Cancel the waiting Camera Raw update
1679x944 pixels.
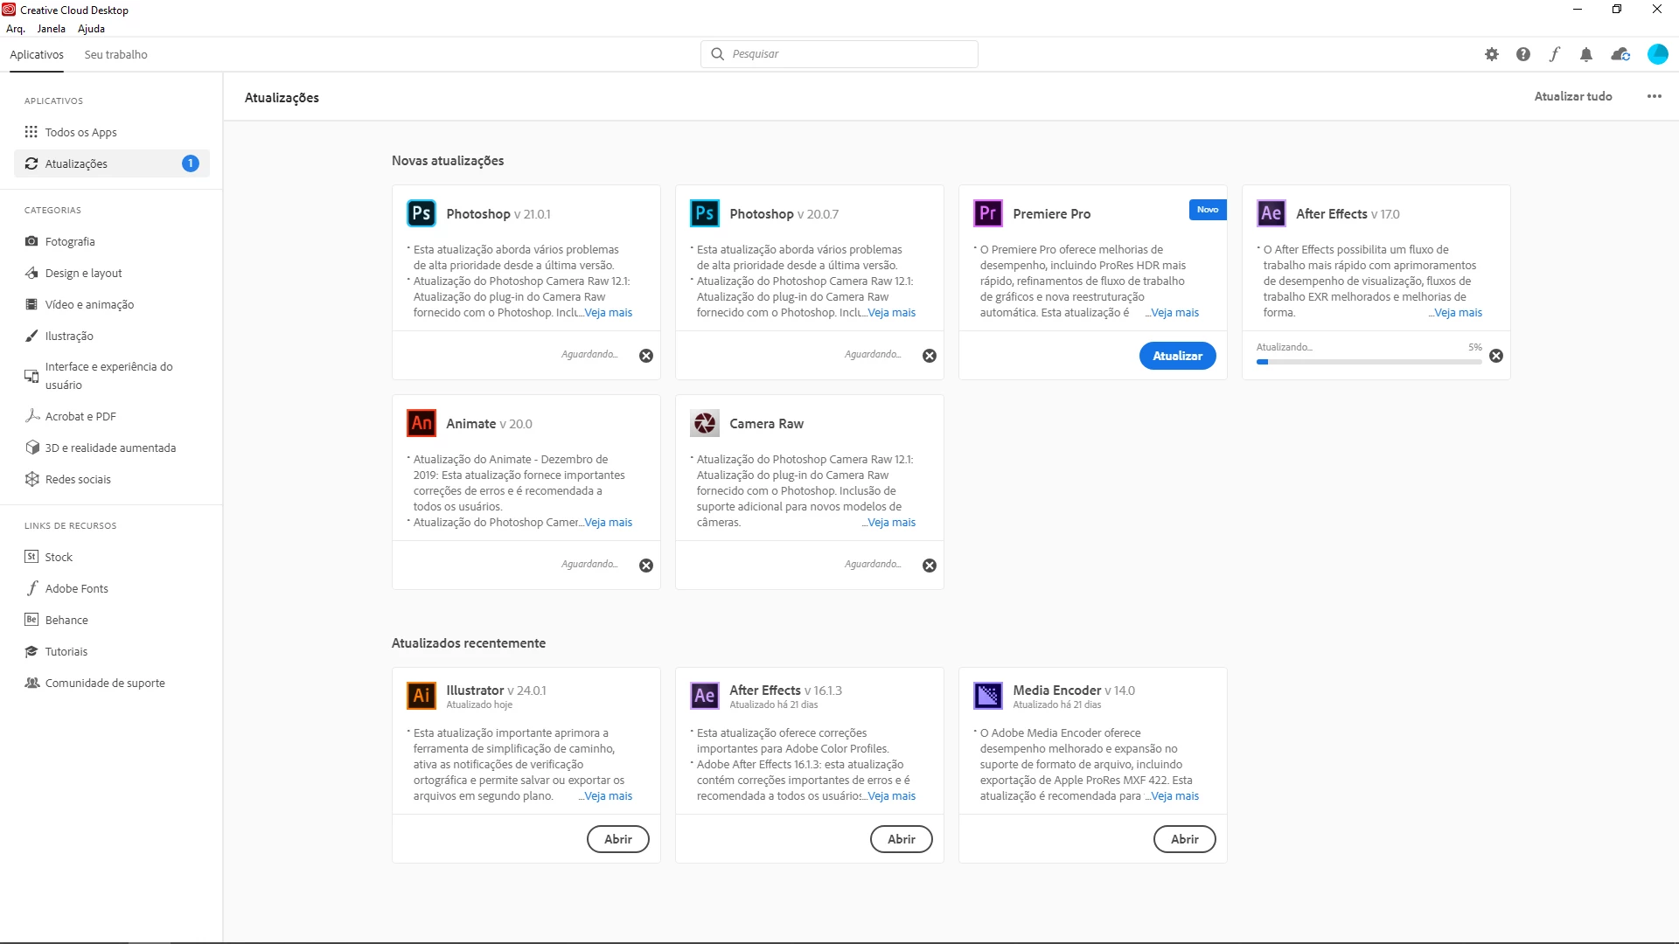(x=930, y=566)
